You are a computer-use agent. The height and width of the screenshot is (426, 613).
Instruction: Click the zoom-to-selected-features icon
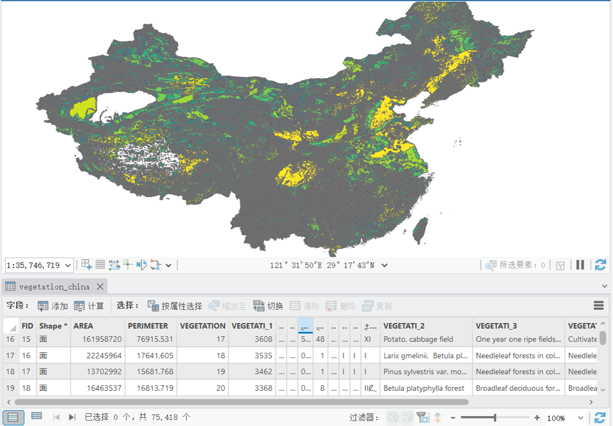491,265
